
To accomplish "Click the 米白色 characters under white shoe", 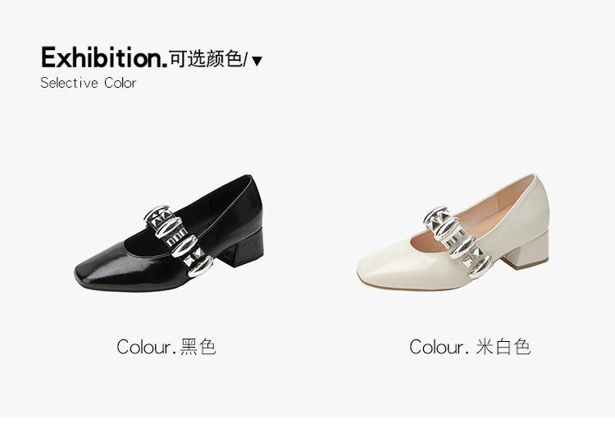I will click(x=503, y=347).
